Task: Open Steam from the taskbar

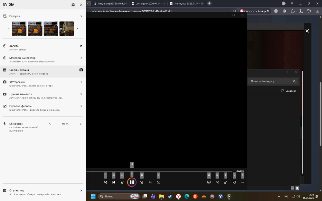Action: point(170,196)
